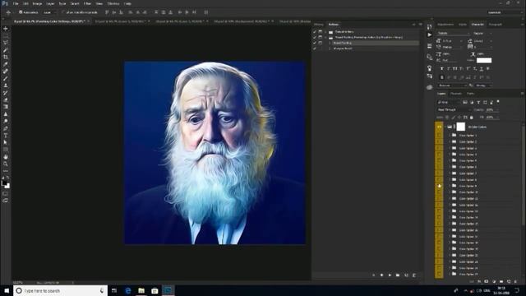Viewport: 526px width, 296px height.
Task: Click the Play action button in Actions panel
Action: [390, 275]
